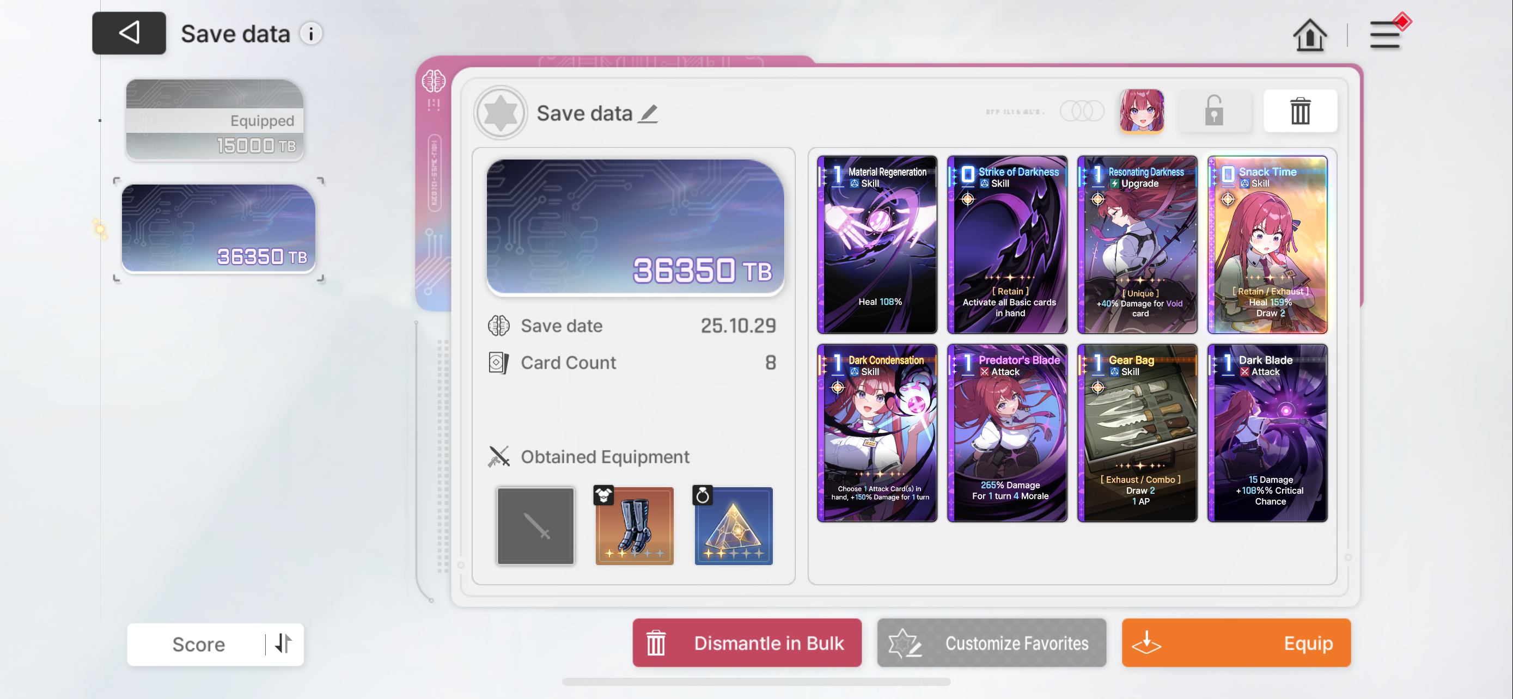1513x699 pixels.
Task: Click the red-haired character portrait
Action: coord(1141,111)
